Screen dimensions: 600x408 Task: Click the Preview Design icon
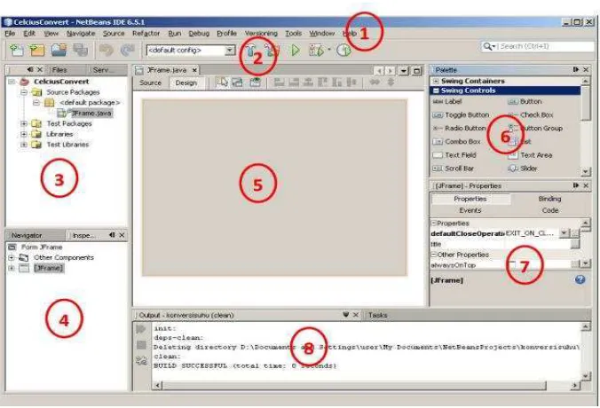(256, 82)
